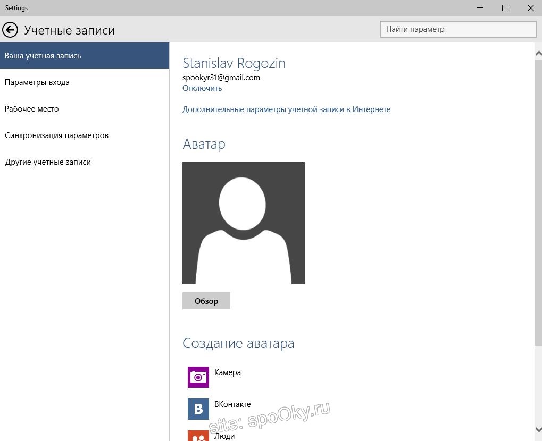This screenshot has width=542, height=441.
Task: Open Дополнительные параметры учетной записи в Интернете
Action: 286,109
